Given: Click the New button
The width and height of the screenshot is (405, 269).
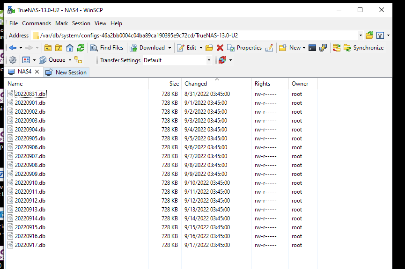Looking at the screenshot, I should pyautogui.click(x=290, y=48).
